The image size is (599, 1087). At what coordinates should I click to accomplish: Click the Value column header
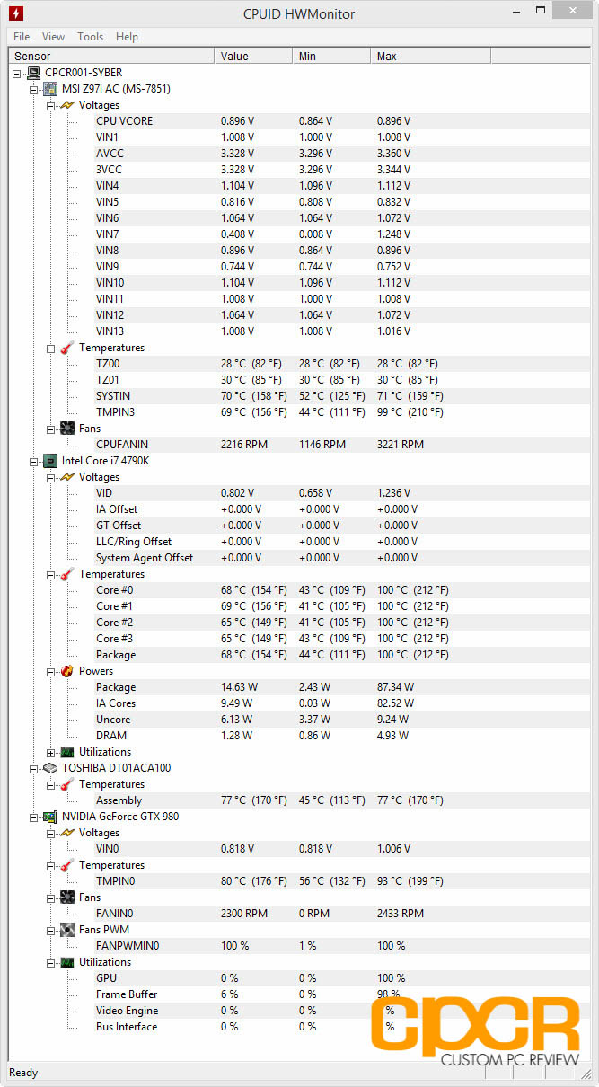[253, 57]
